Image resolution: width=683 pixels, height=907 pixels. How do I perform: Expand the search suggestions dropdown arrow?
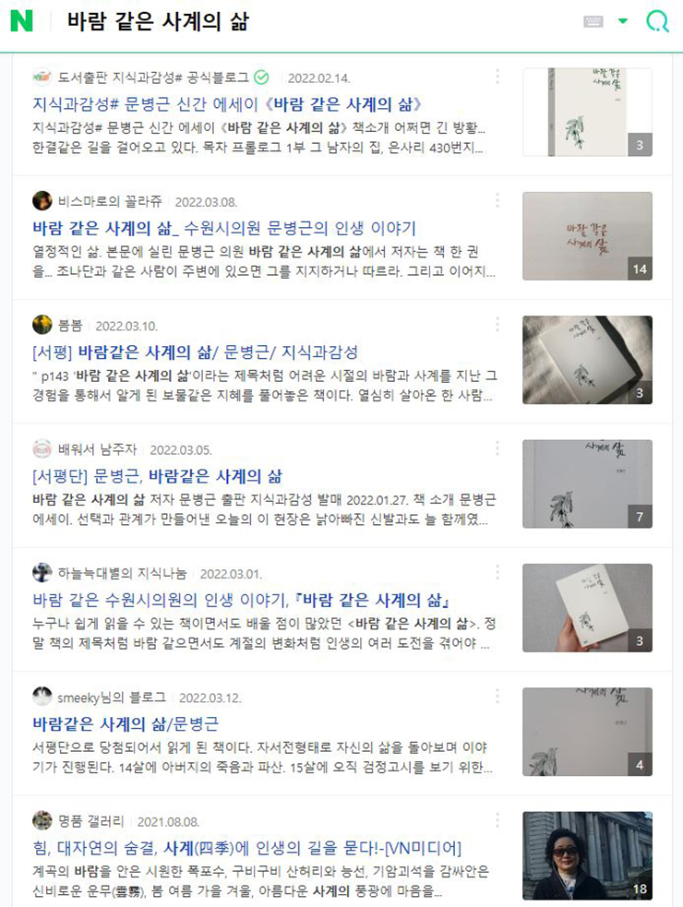[x=623, y=21]
